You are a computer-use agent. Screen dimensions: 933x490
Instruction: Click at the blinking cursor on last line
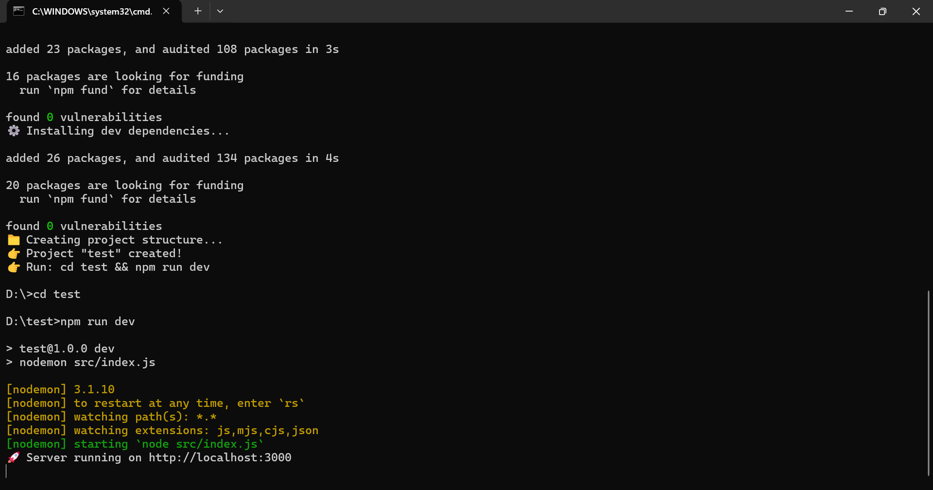point(6,471)
